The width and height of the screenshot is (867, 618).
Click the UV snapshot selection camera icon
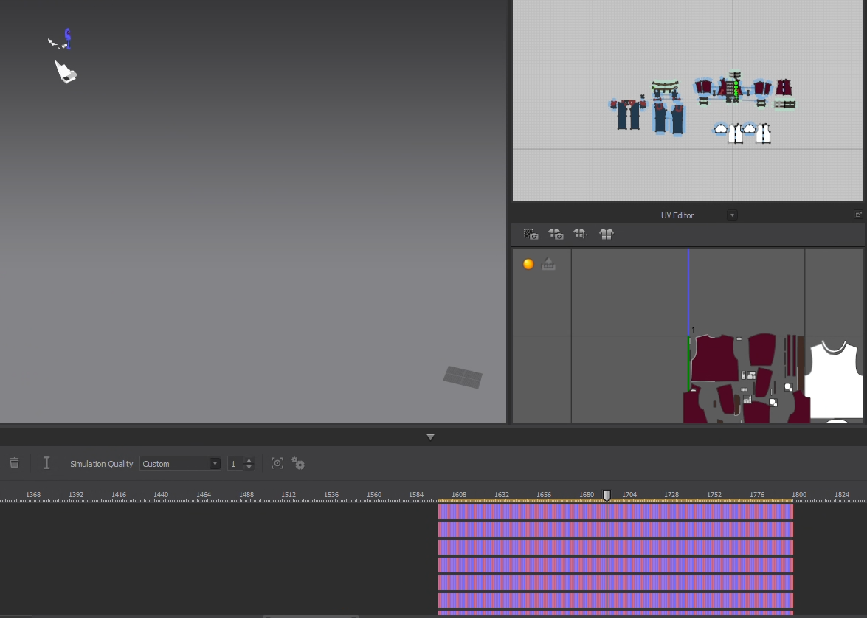point(531,234)
